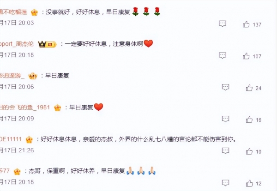Reply to the 20:06 早日康复 comment
Screen dimensions: 277x191
click(225, 87)
